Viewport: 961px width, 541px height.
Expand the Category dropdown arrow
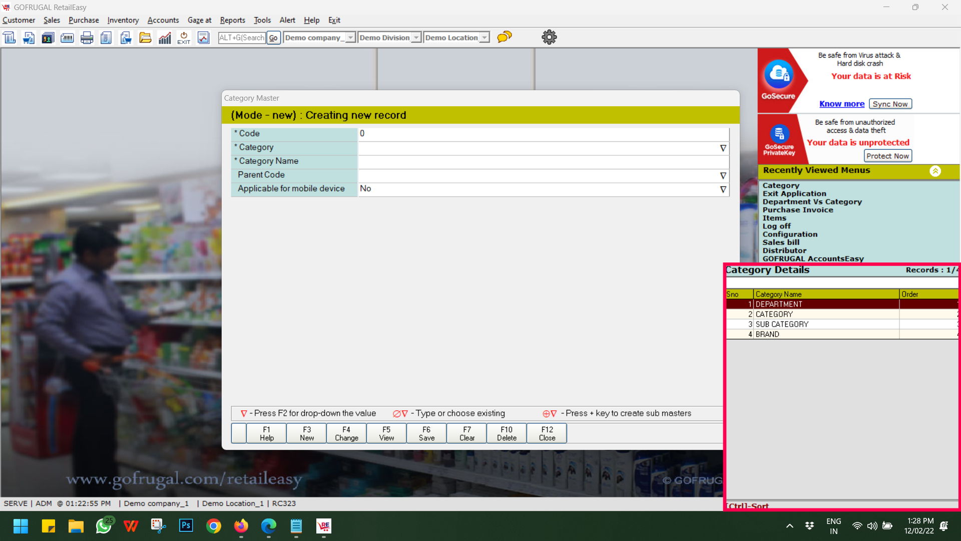(x=723, y=148)
